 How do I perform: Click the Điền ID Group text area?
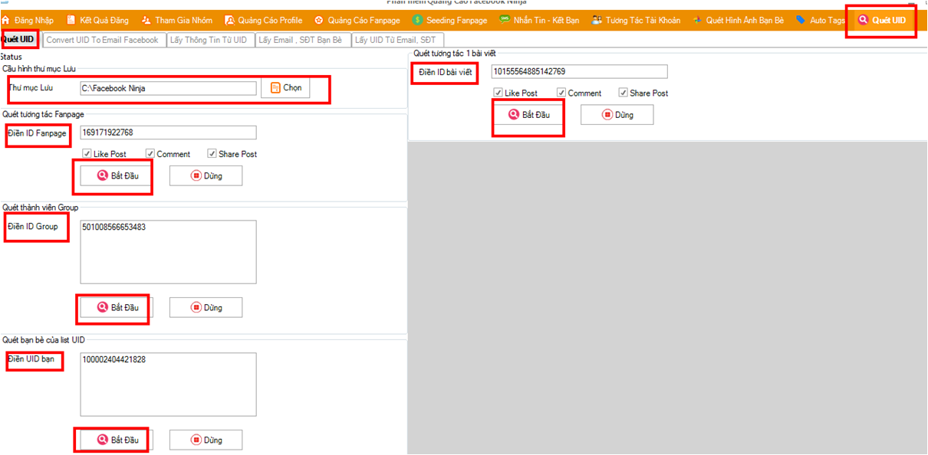[x=168, y=252]
